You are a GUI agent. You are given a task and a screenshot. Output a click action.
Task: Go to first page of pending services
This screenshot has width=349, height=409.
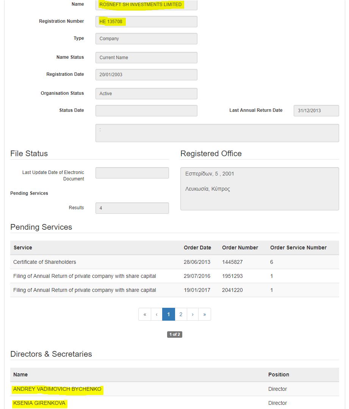coord(145,314)
